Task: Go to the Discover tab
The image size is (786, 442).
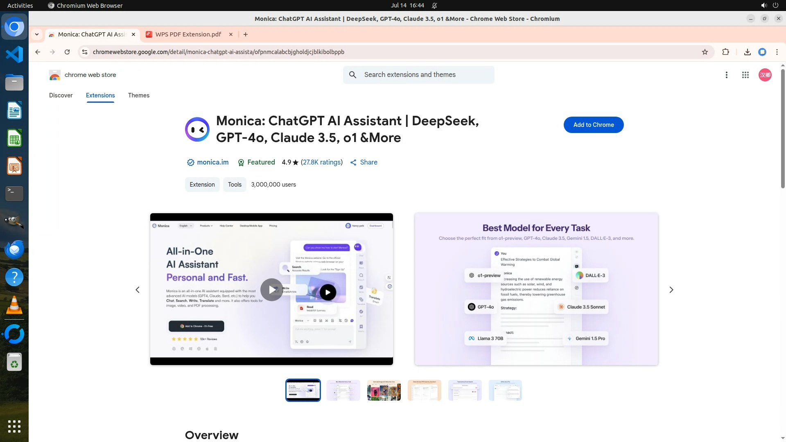Action: click(61, 95)
